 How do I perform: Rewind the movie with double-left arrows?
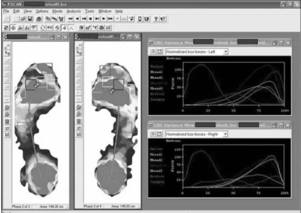[x=70, y=18]
